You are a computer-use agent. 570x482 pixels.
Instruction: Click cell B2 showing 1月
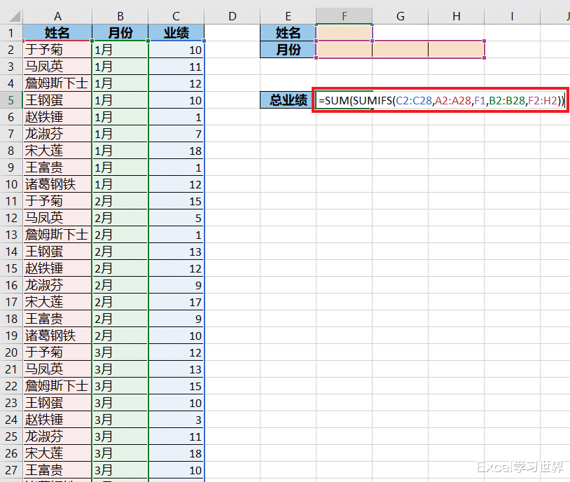(x=120, y=50)
